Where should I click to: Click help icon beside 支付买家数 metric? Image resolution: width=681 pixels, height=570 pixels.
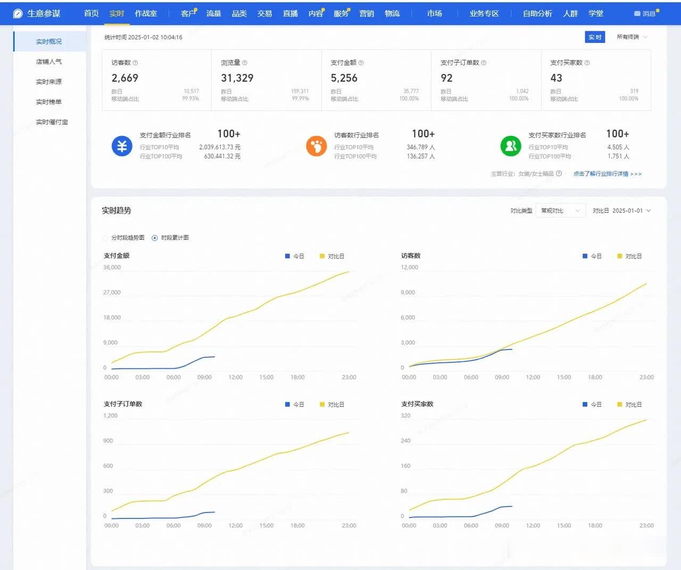tap(587, 63)
